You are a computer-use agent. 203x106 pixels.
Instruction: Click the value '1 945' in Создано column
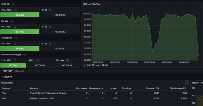[x=156, y=93]
